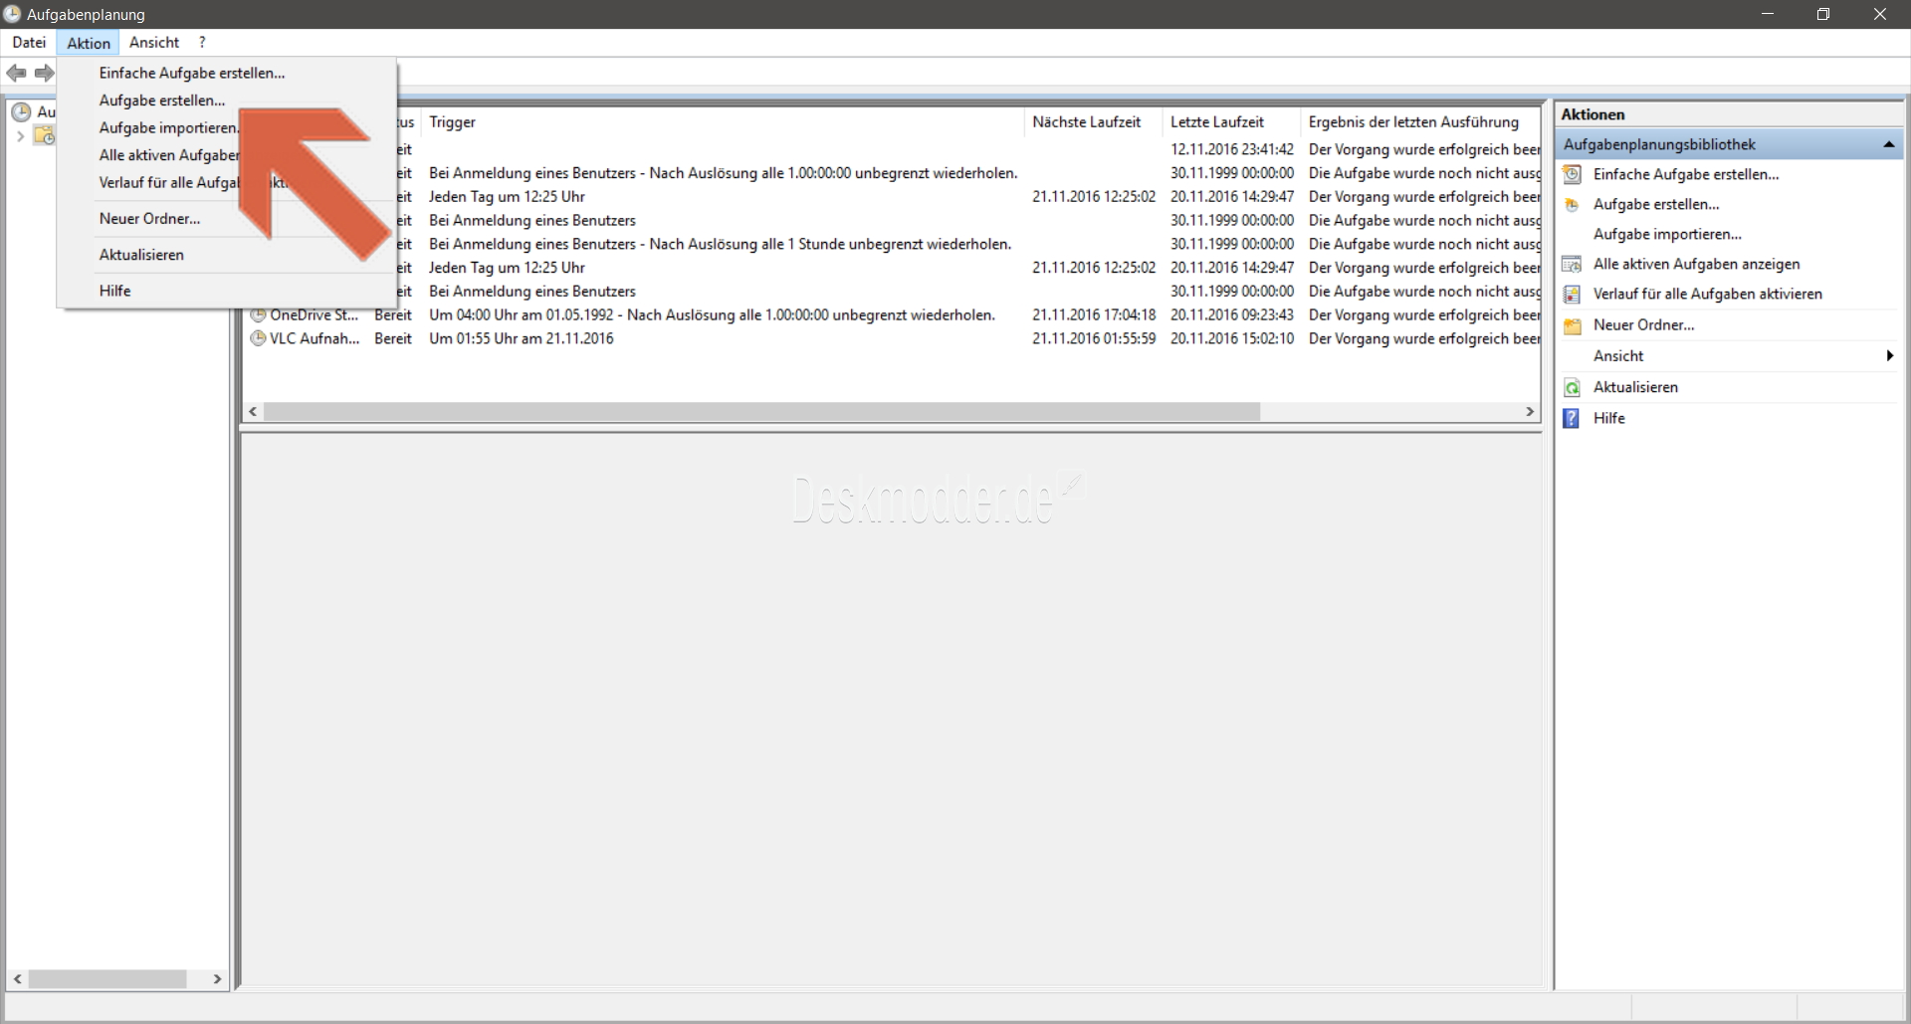The width and height of the screenshot is (1911, 1024).
Task: Click 'Aufgabe importieren...' in the Aktionen panel
Action: pos(1667,235)
